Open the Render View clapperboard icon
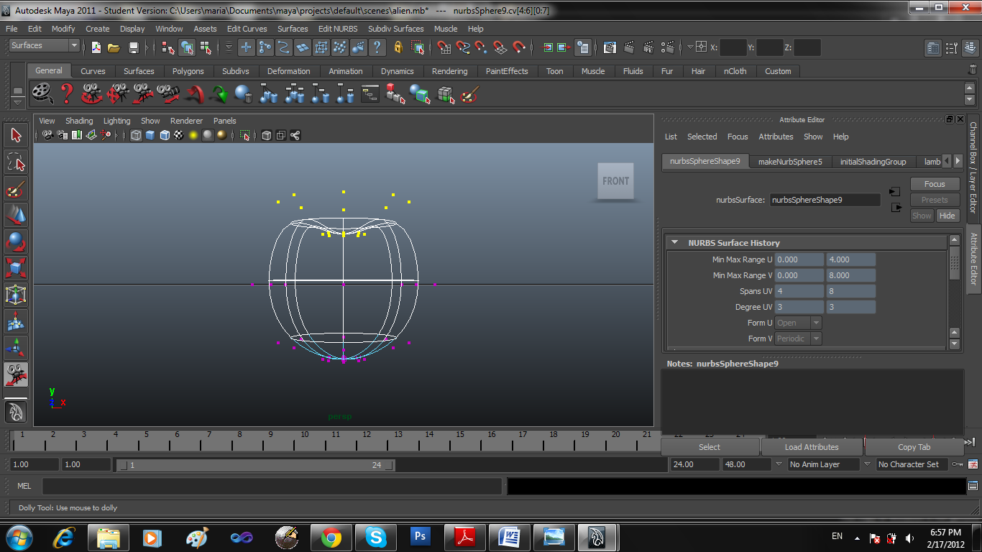 (610, 47)
